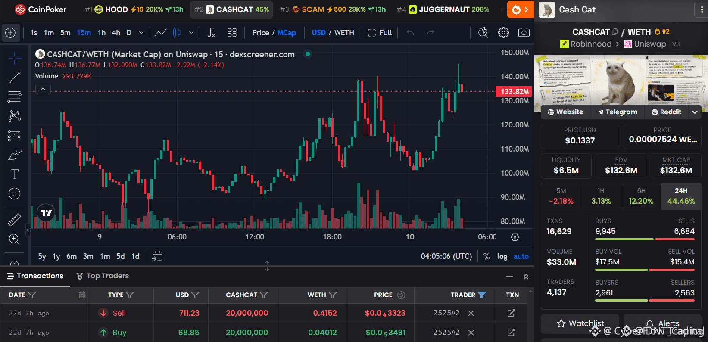
Task: Switch chart to Price display
Action: click(x=261, y=33)
